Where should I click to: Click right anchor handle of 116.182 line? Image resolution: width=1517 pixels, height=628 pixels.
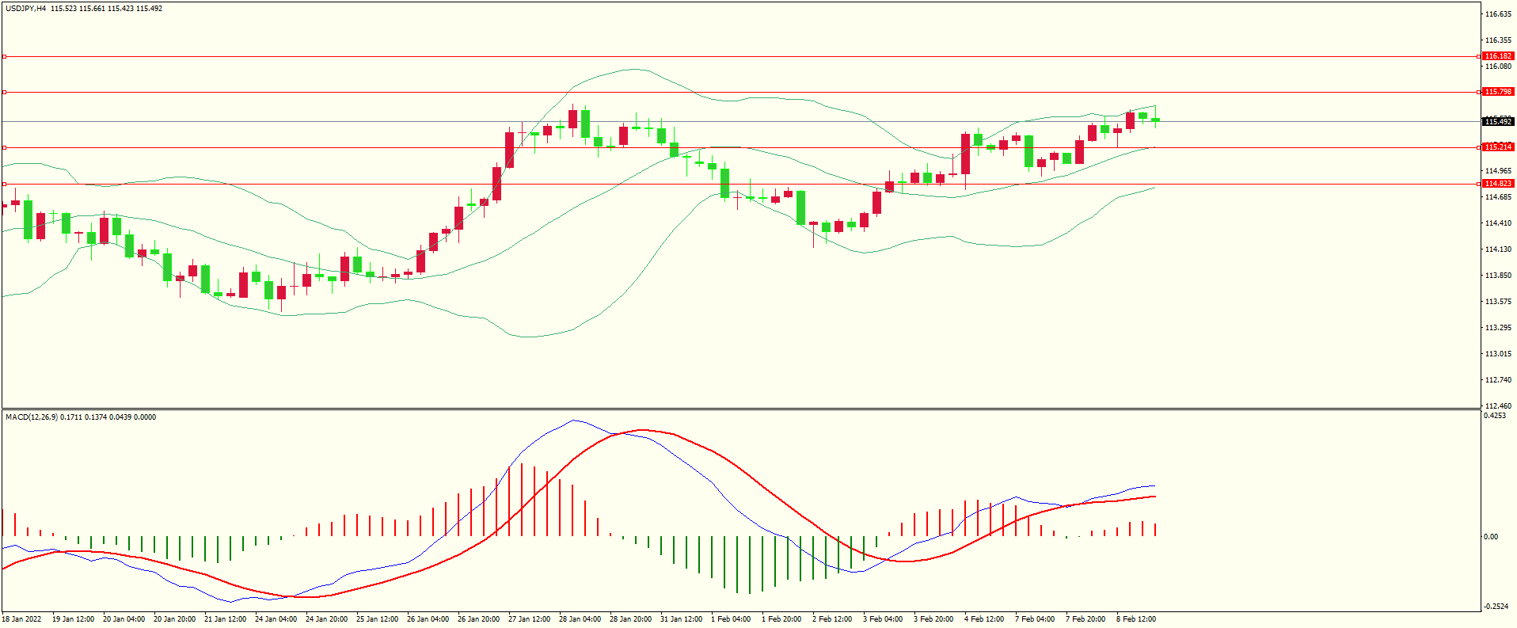pos(1479,56)
